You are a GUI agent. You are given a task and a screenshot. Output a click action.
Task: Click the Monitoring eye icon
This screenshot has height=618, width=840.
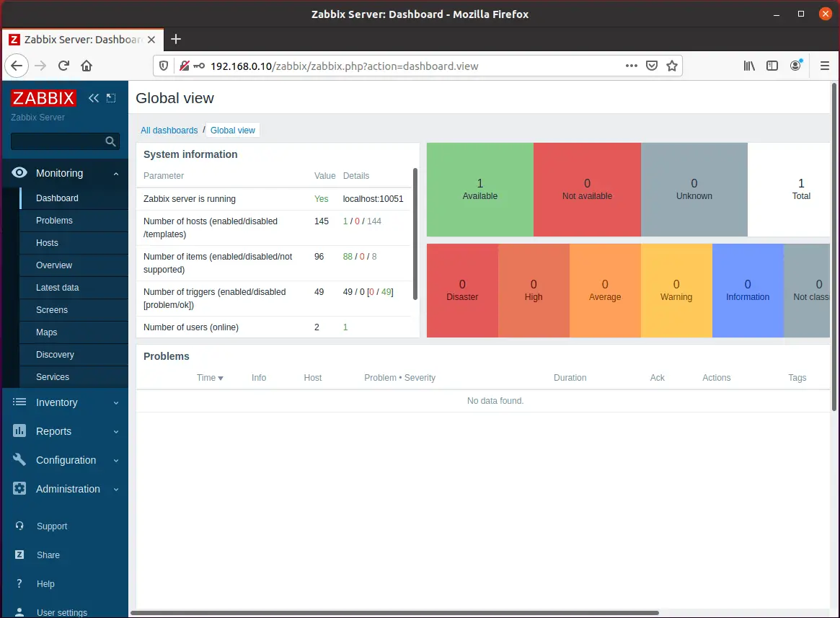pos(19,172)
